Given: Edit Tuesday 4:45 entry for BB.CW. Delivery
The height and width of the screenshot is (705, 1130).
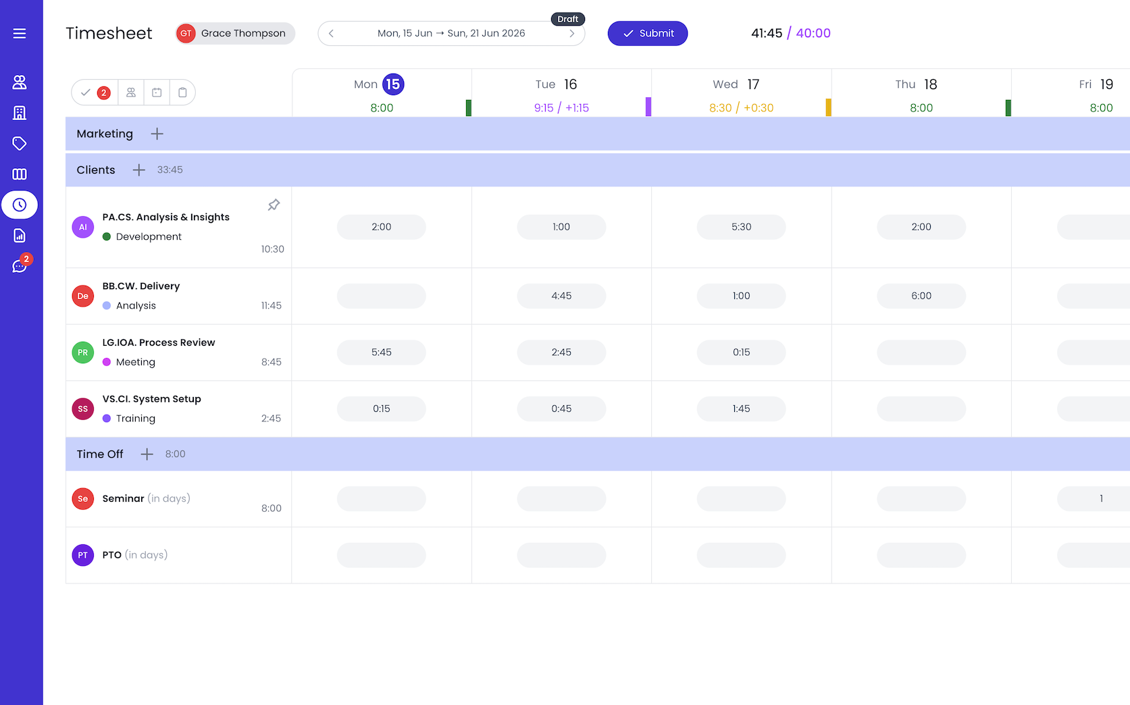Looking at the screenshot, I should point(561,296).
